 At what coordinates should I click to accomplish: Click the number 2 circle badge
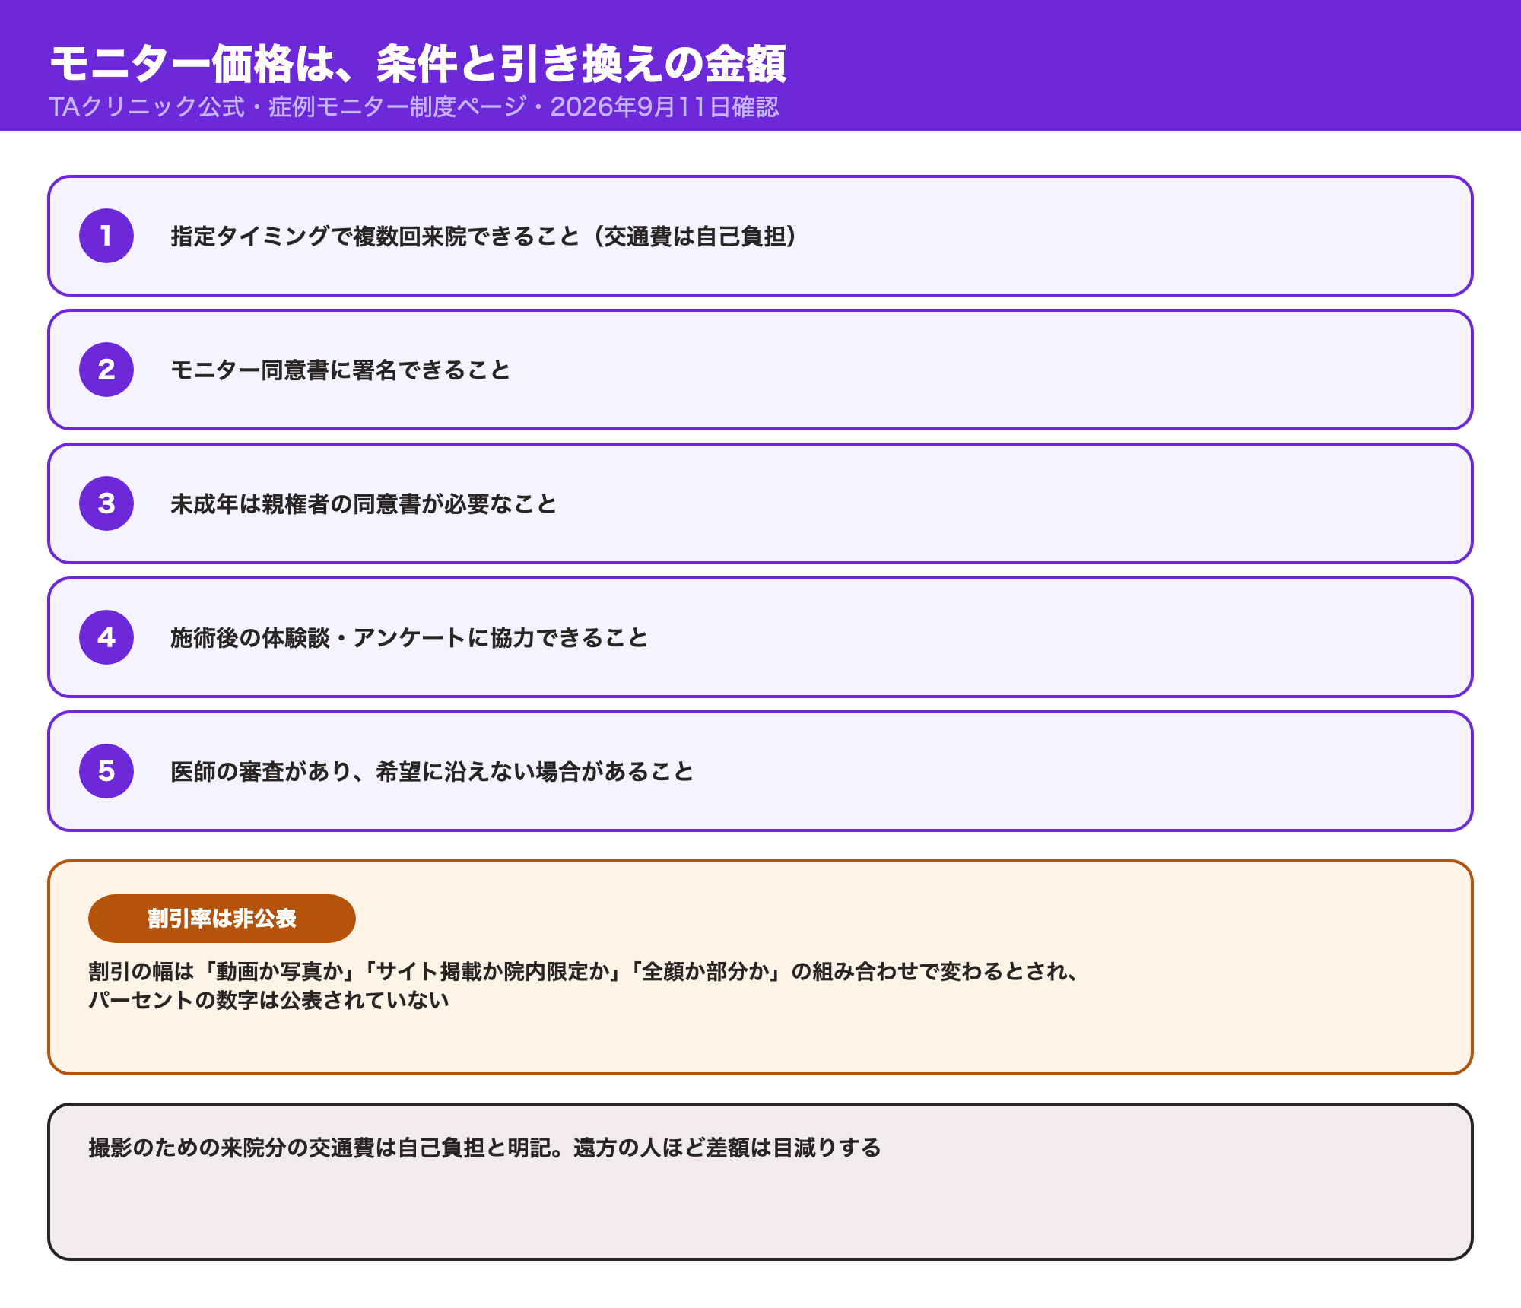[106, 370]
